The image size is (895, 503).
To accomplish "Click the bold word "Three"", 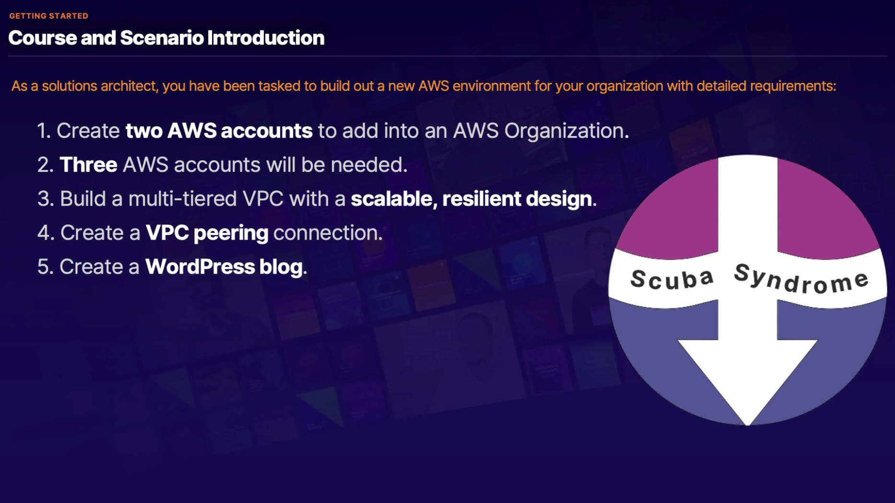I will 88,165.
